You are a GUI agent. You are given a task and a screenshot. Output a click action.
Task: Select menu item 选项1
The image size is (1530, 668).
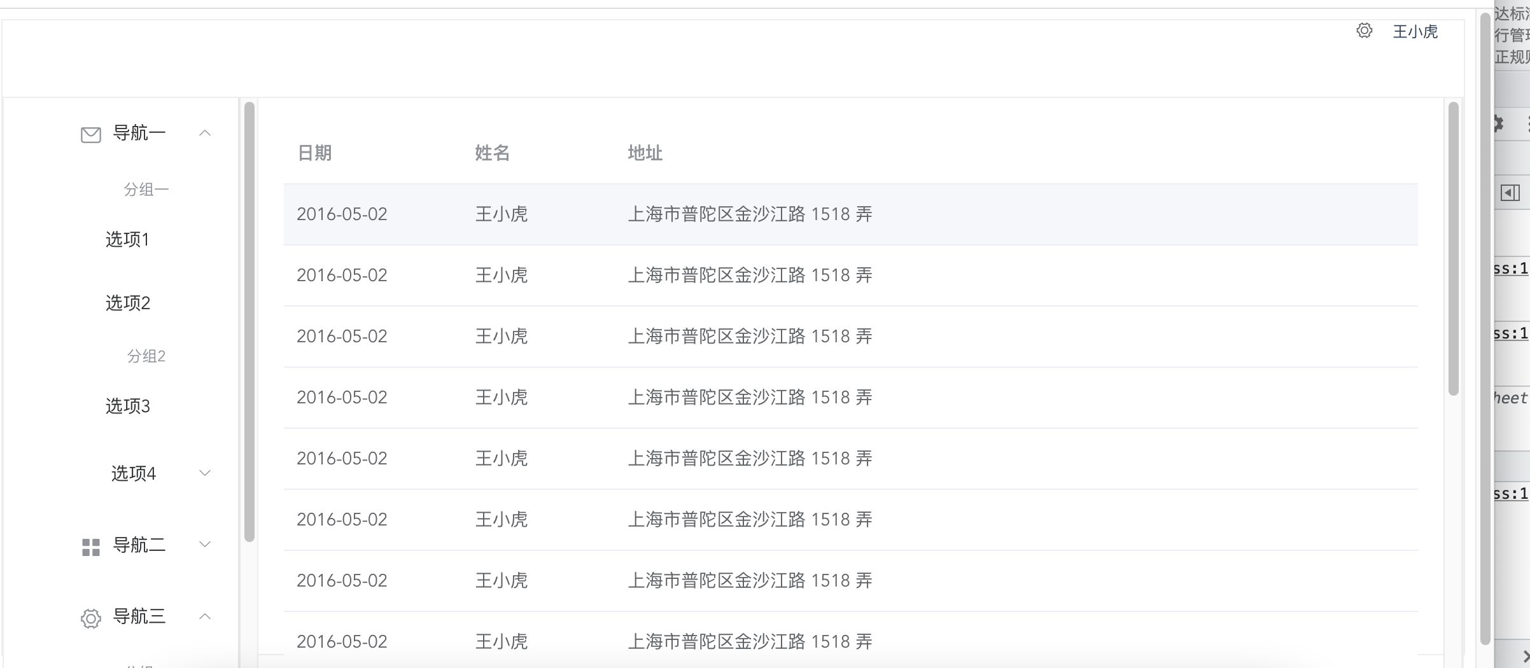[x=127, y=240]
